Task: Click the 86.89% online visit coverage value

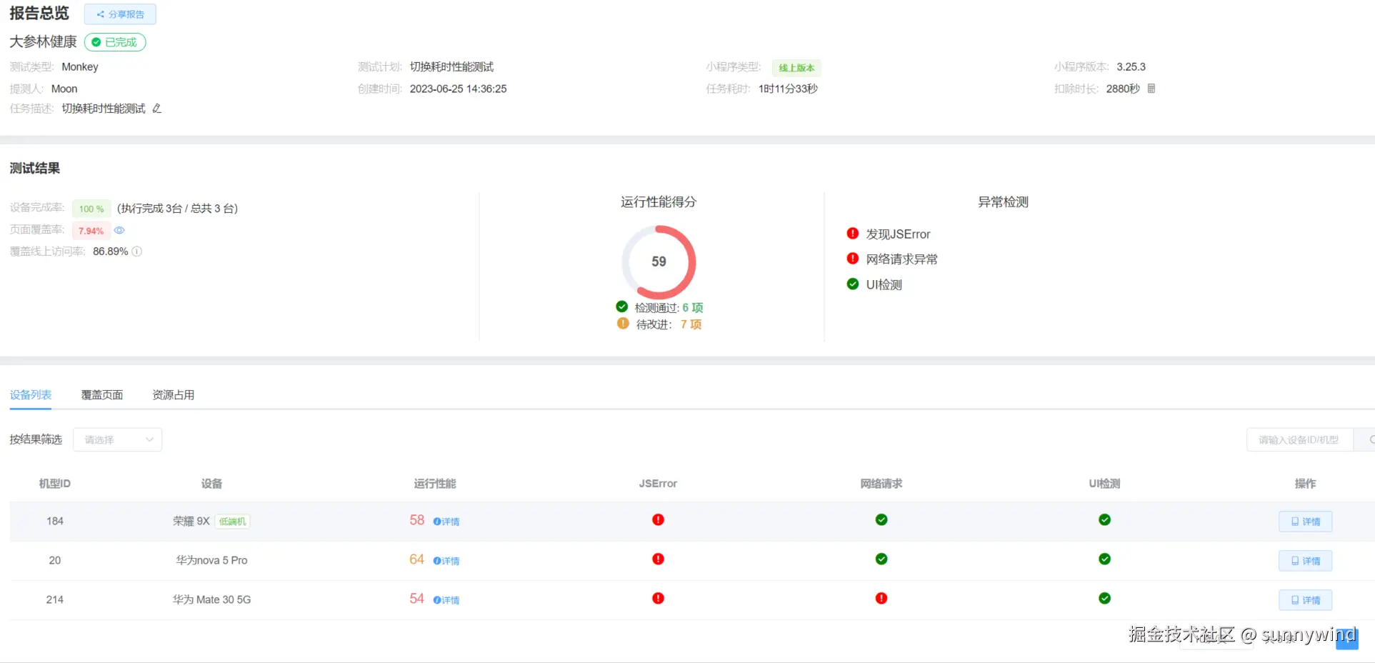Action: click(111, 251)
